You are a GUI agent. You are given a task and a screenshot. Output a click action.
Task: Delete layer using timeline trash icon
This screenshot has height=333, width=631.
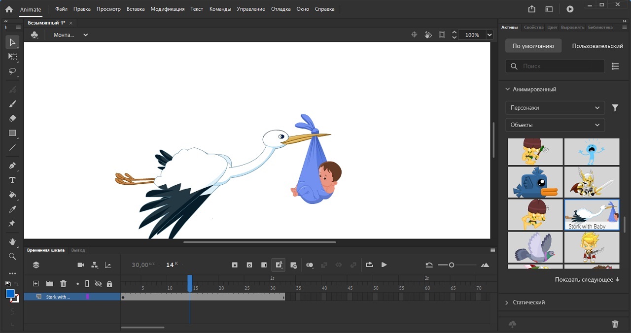coord(63,284)
